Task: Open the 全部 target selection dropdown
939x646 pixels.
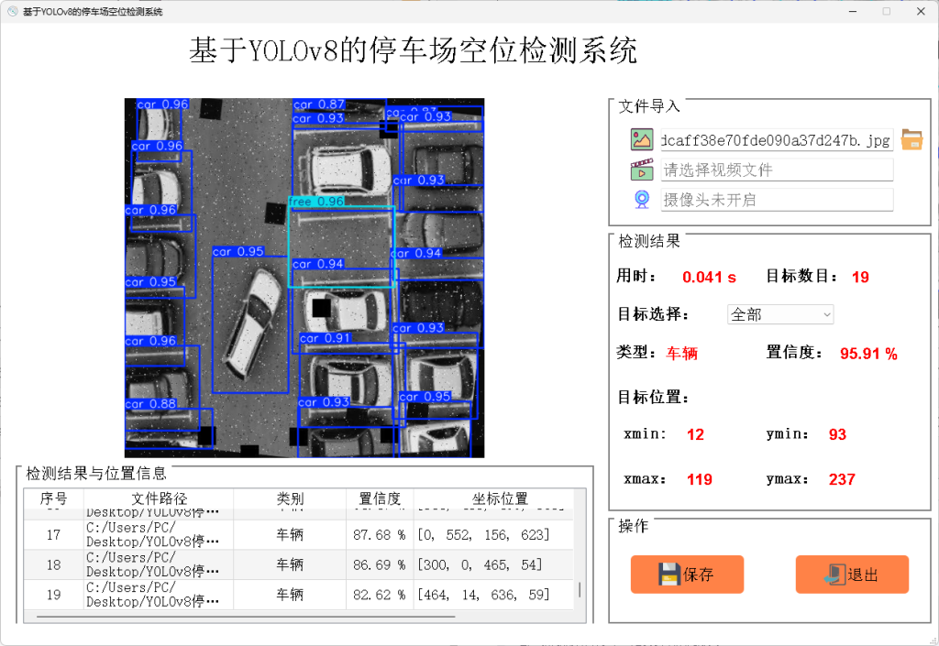Action: pos(775,314)
